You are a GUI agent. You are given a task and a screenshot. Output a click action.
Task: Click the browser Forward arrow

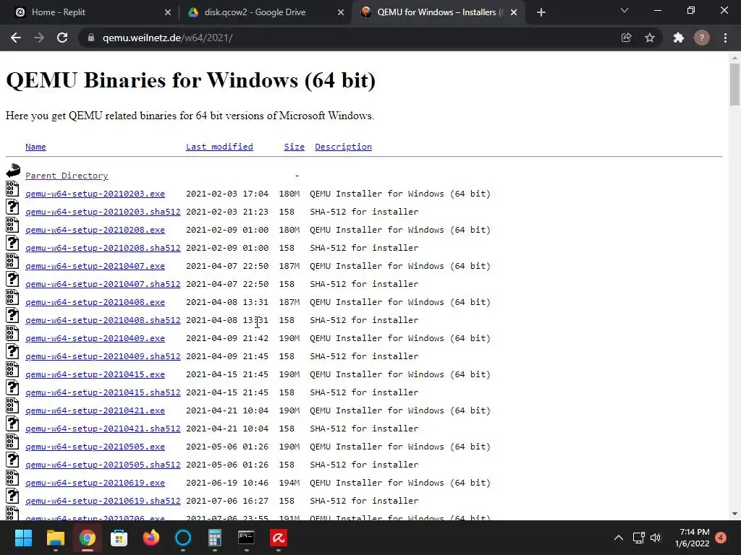(x=39, y=38)
